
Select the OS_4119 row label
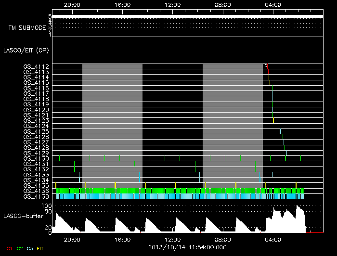click(x=36, y=104)
